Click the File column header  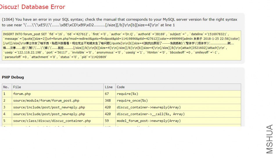click(x=17, y=87)
